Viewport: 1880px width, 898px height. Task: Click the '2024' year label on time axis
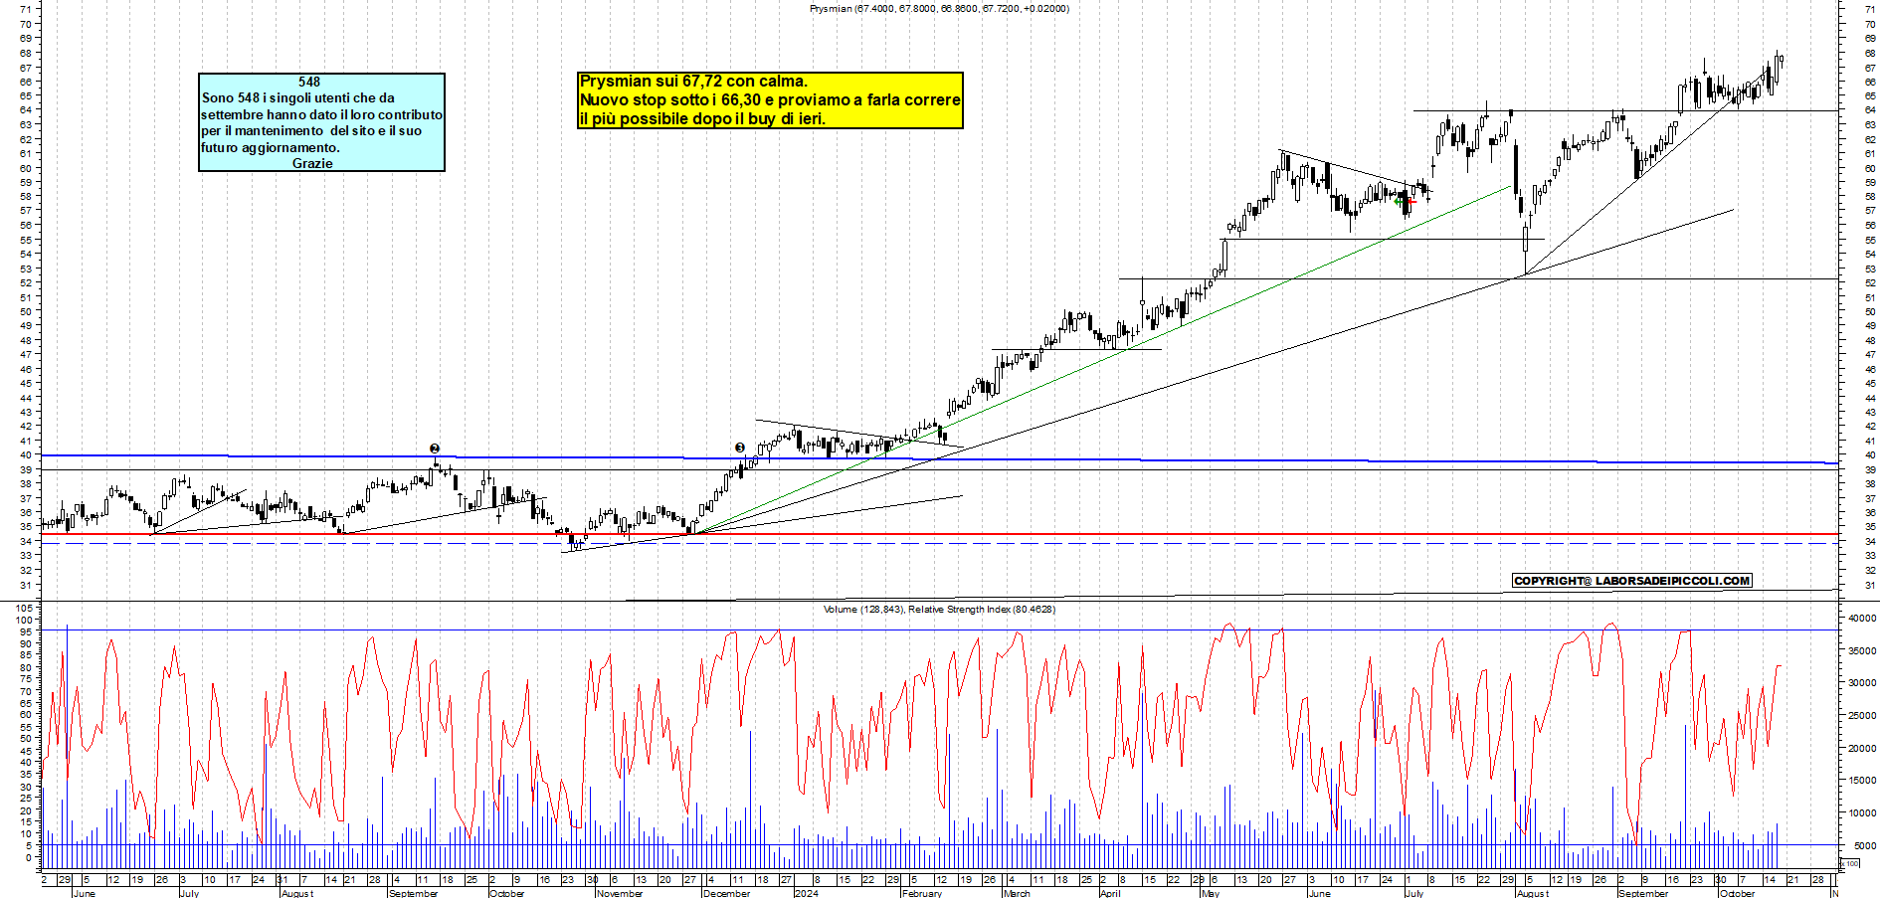click(807, 893)
